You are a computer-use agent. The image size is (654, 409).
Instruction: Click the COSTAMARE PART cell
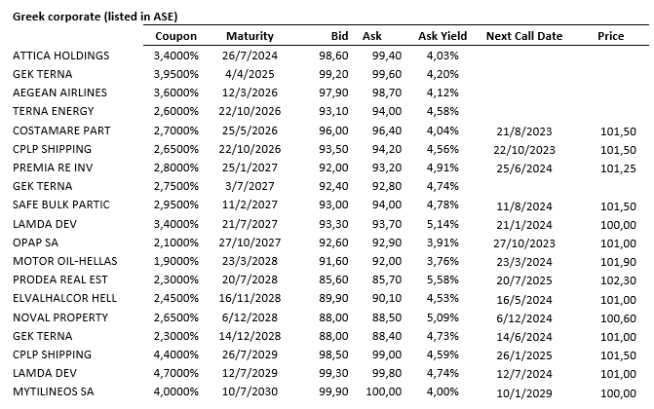pyautogui.click(x=61, y=130)
